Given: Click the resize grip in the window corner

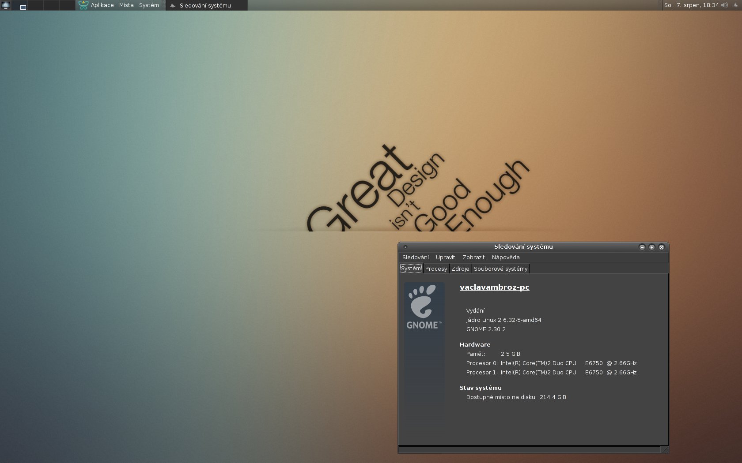Looking at the screenshot, I should coord(664,449).
